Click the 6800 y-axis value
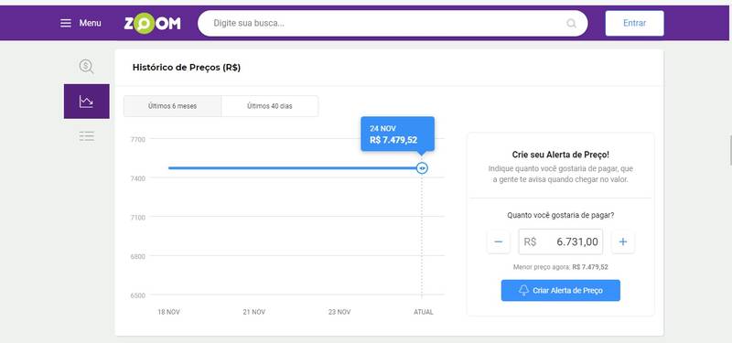The width and height of the screenshot is (732, 343). pos(138,257)
